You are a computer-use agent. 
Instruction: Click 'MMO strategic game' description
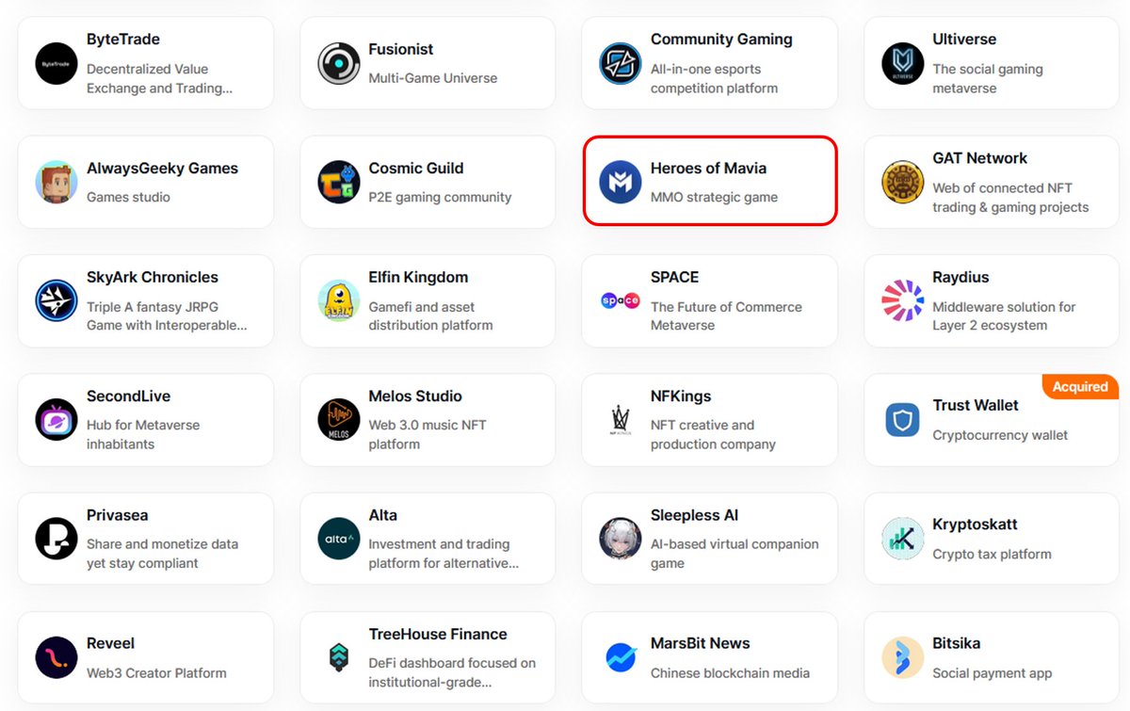[714, 197]
